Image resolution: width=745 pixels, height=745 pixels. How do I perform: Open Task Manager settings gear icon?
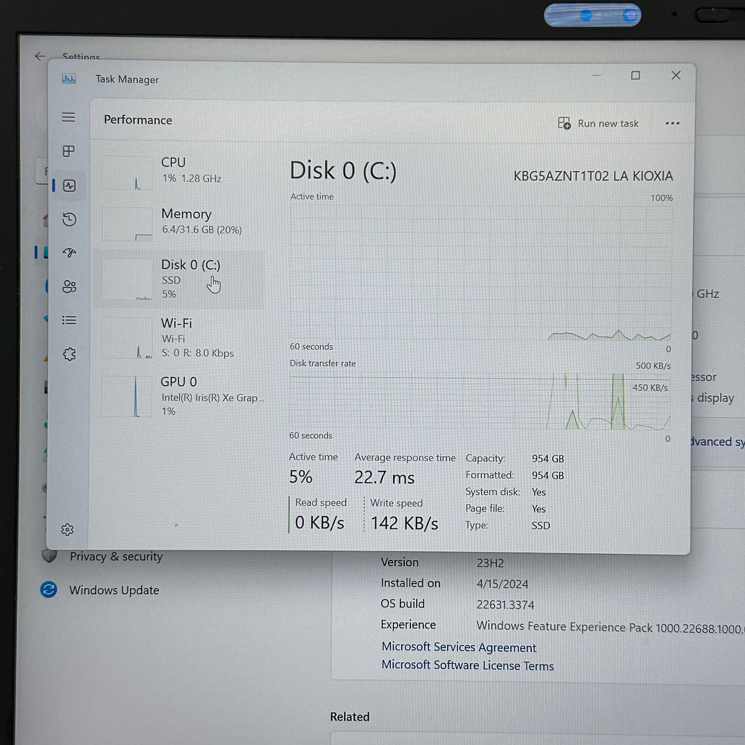click(x=68, y=530)
